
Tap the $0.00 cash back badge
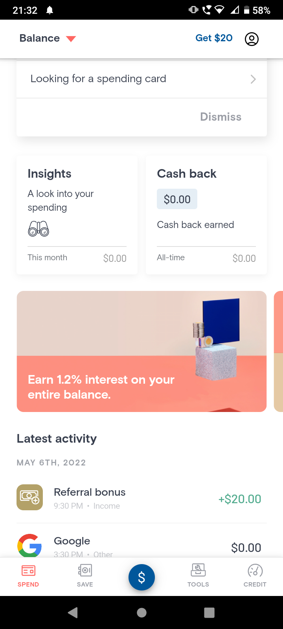click(177, 199)
